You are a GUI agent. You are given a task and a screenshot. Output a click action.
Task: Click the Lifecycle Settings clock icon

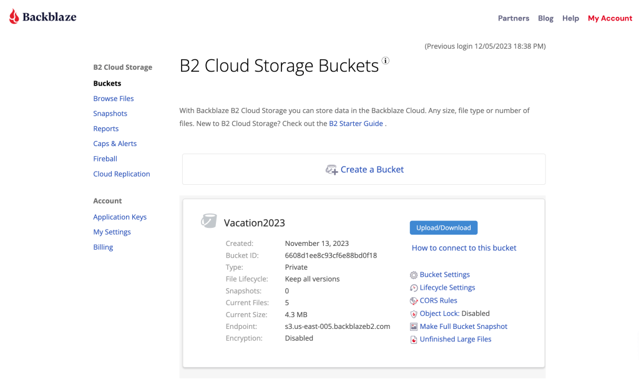(414, 288)
